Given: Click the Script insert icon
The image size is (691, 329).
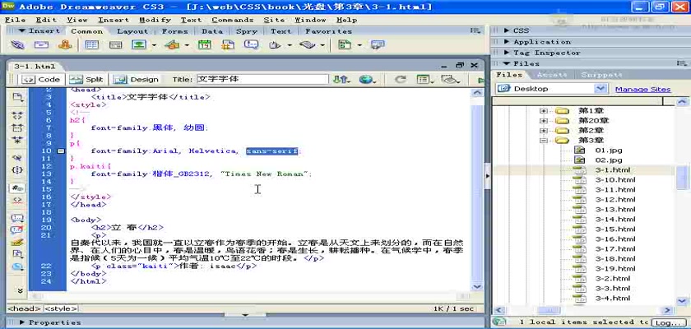Looking at the screenshot, I should 307,45.
